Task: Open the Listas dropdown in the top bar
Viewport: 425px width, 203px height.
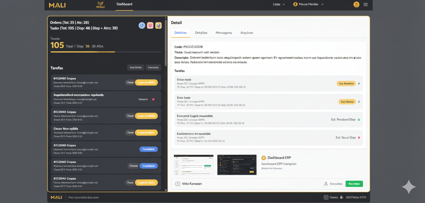Action: pos(278,4)
